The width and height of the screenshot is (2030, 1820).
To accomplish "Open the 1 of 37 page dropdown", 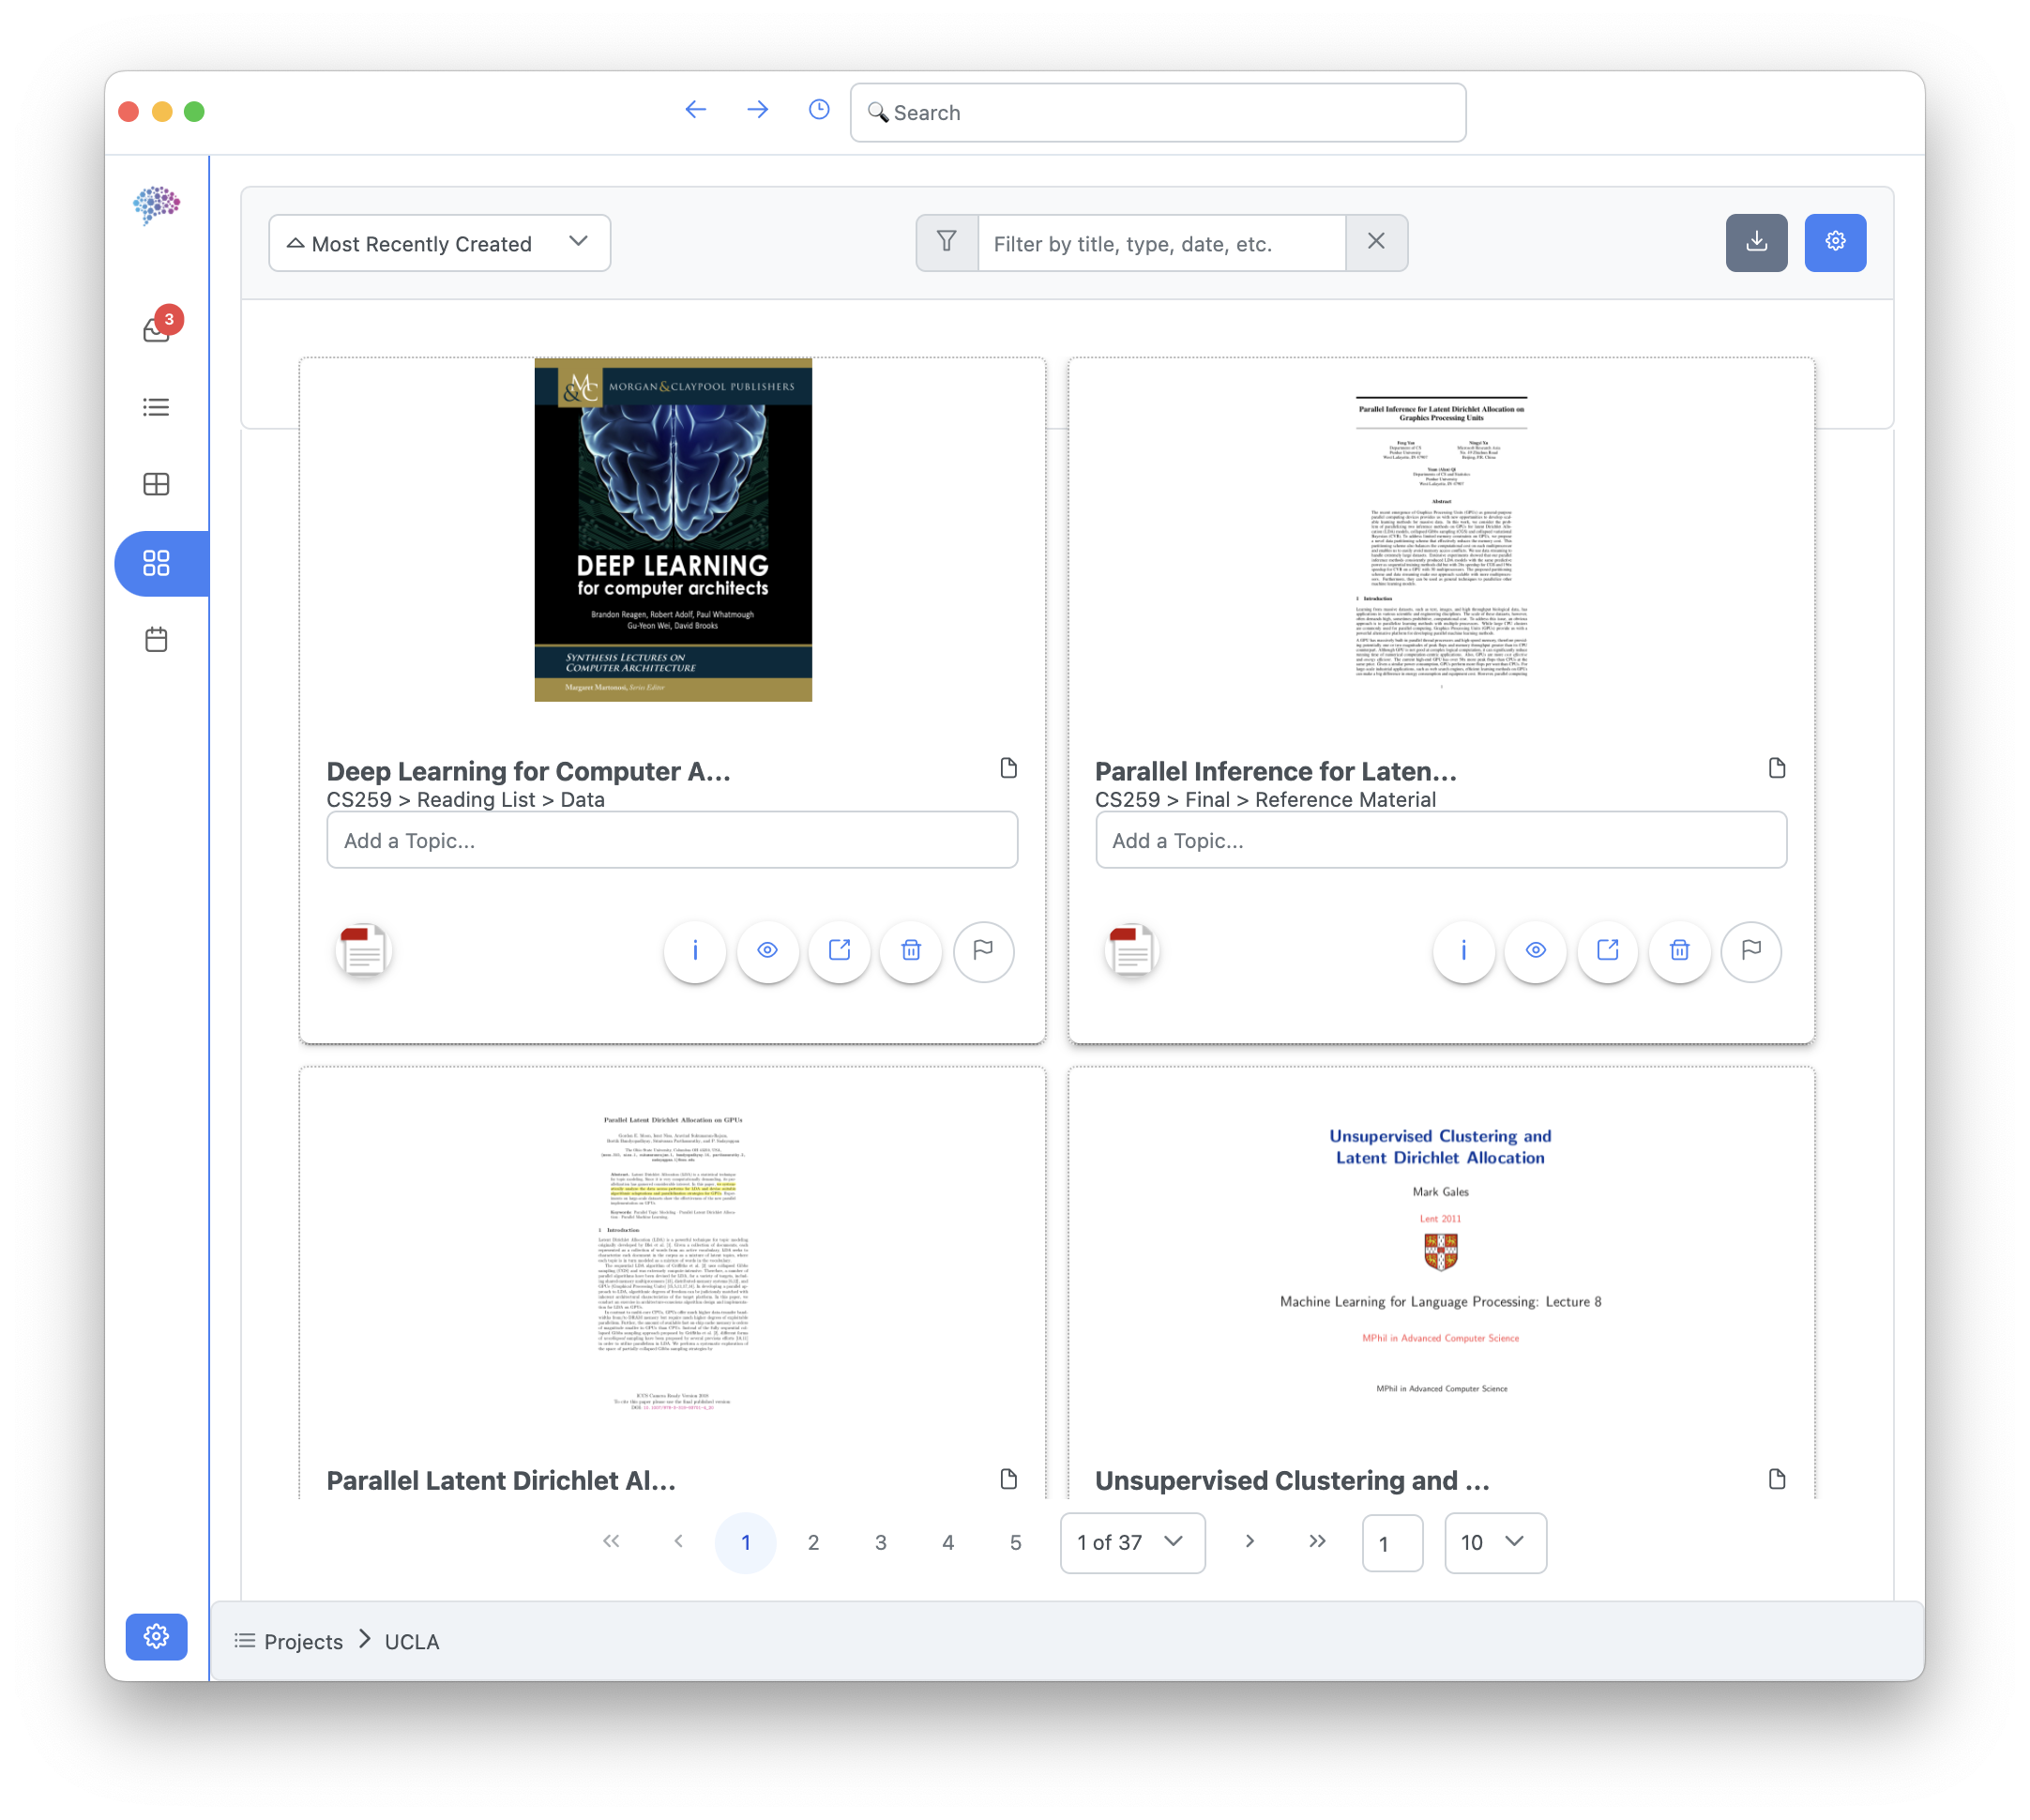I will [x=1131, y=1542].
